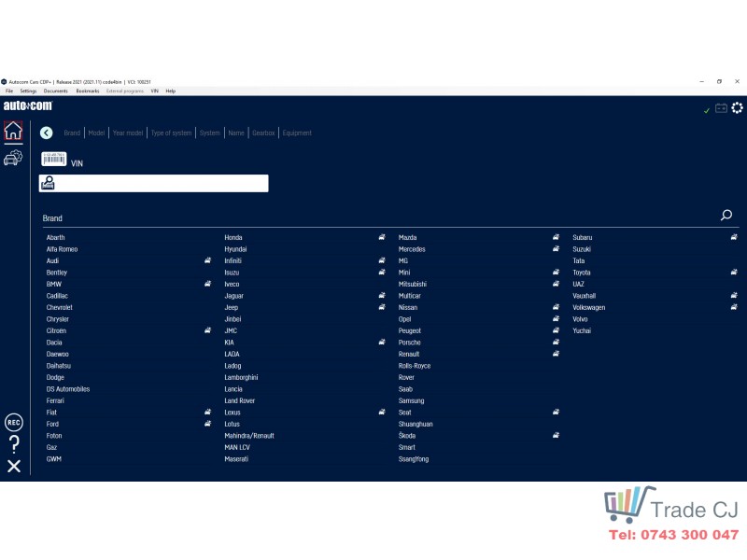The width and height of the screenshot is (747, 560).
Task: Choose Mitsubishi brand
Action: [x=413, y=284]
